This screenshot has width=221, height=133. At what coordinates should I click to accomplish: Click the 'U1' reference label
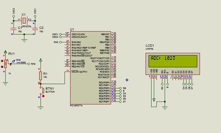click(72, 29)
